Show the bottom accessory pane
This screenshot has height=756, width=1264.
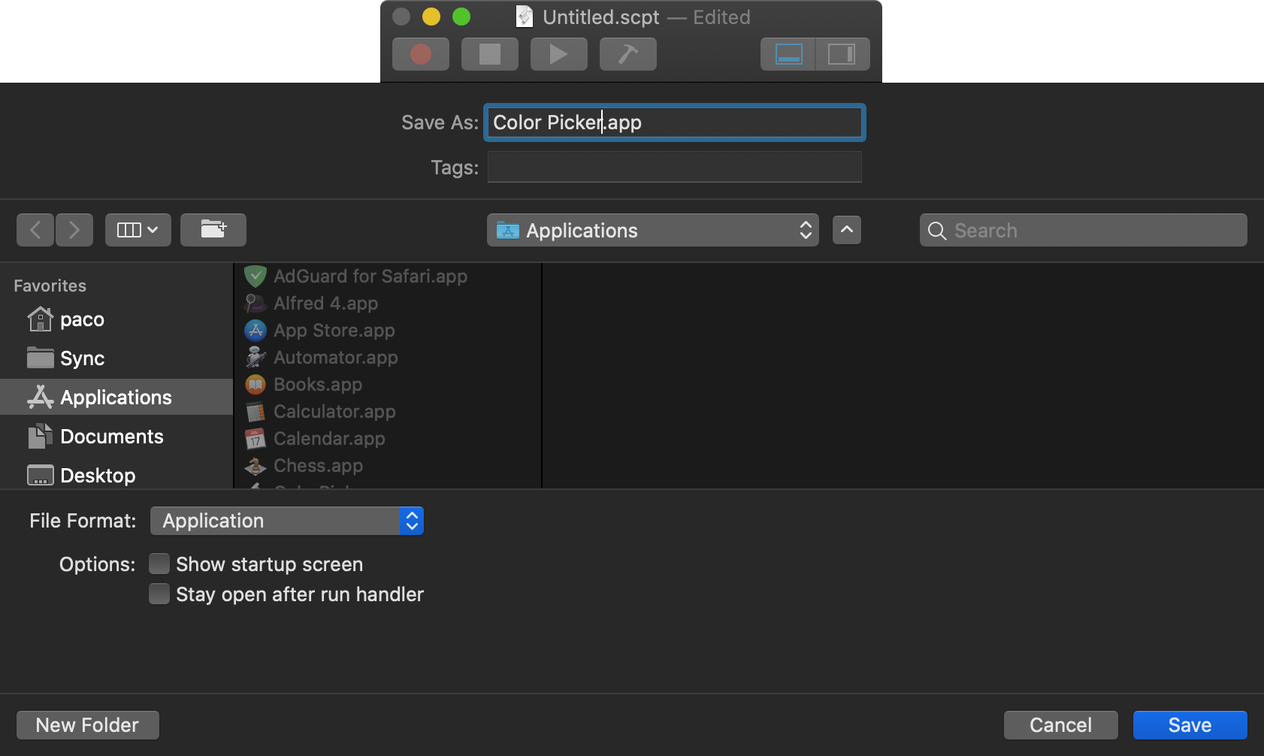[x=788, y=53]
